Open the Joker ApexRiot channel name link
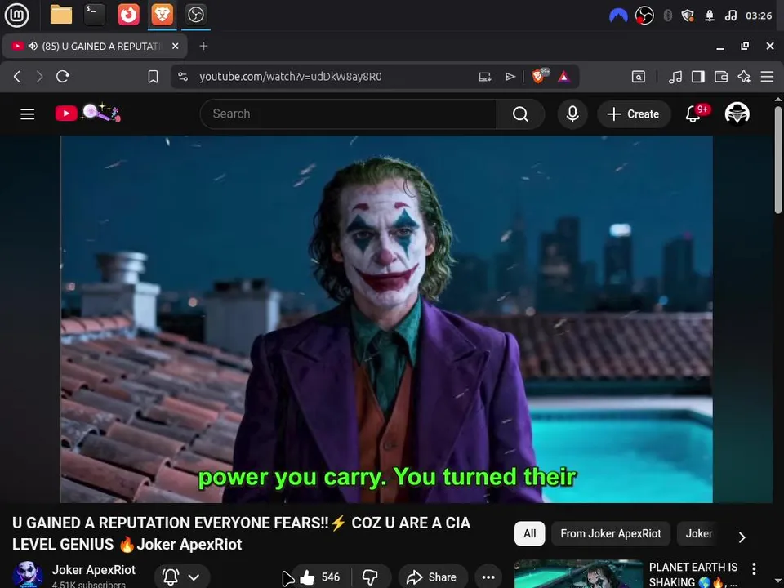Viewport: 784px width, 588px height. coord(93,570)
